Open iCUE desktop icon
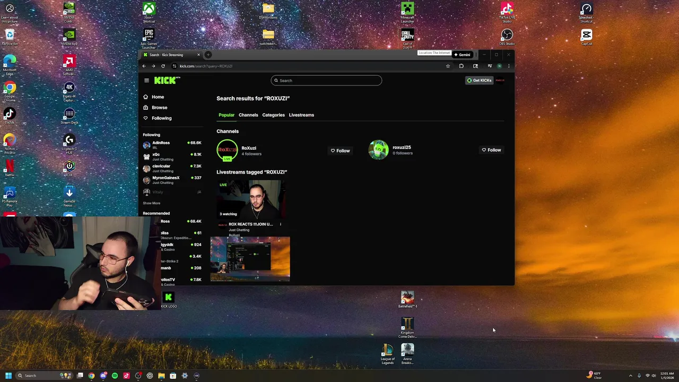The width and height of the screenshot is (679, 382). [69, 169]
